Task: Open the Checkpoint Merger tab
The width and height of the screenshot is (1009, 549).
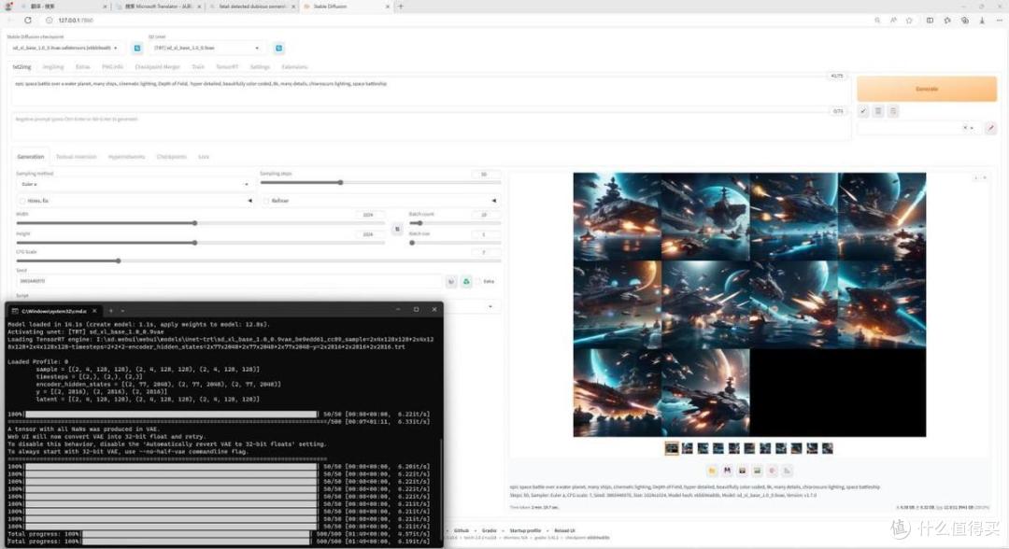Action: click(x=157, y=67)
